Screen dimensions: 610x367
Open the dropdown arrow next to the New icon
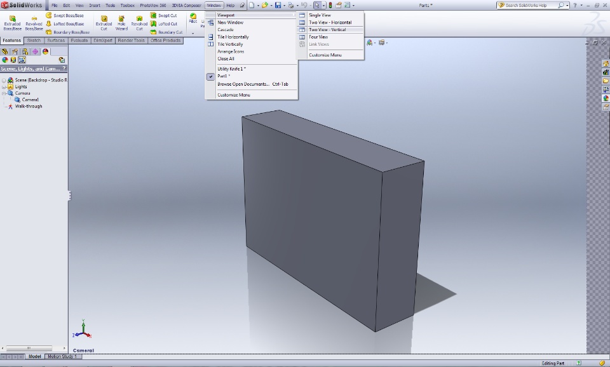(258, 6)
